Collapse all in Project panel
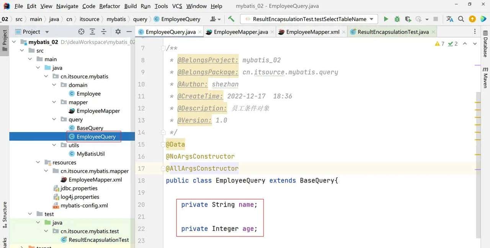The height and width of the screenshot is (248, 490). point(104,32)
